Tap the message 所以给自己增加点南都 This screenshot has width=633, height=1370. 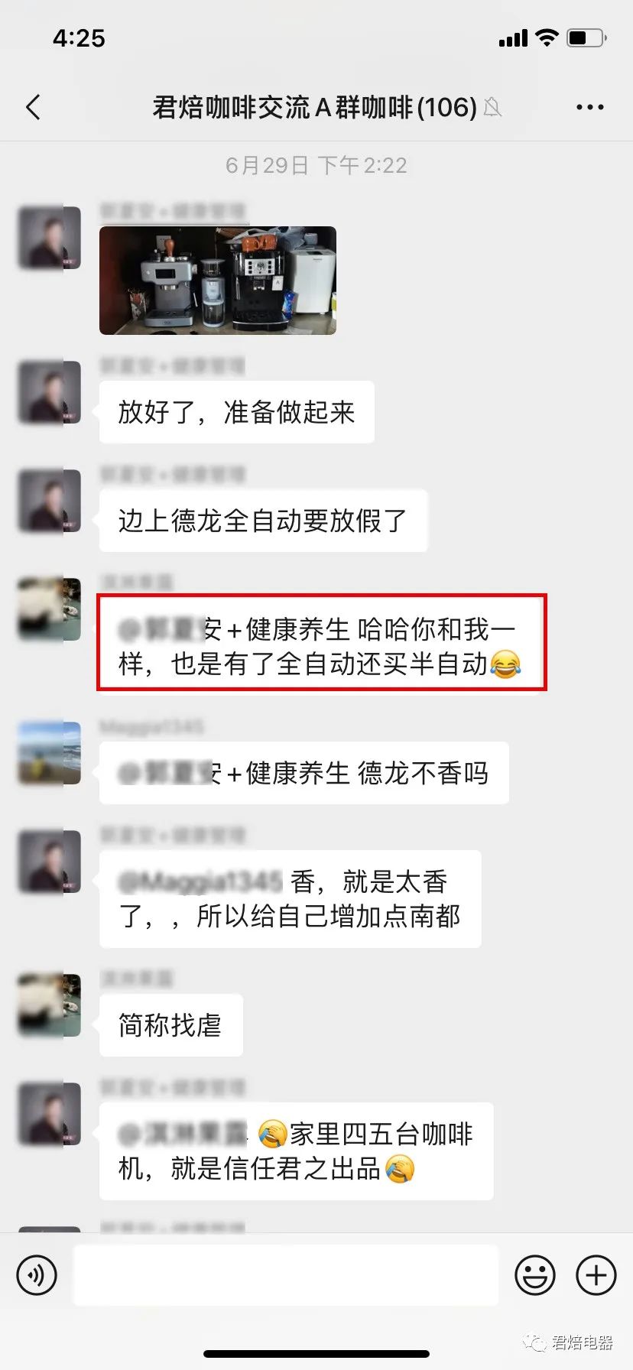(291, 898)
